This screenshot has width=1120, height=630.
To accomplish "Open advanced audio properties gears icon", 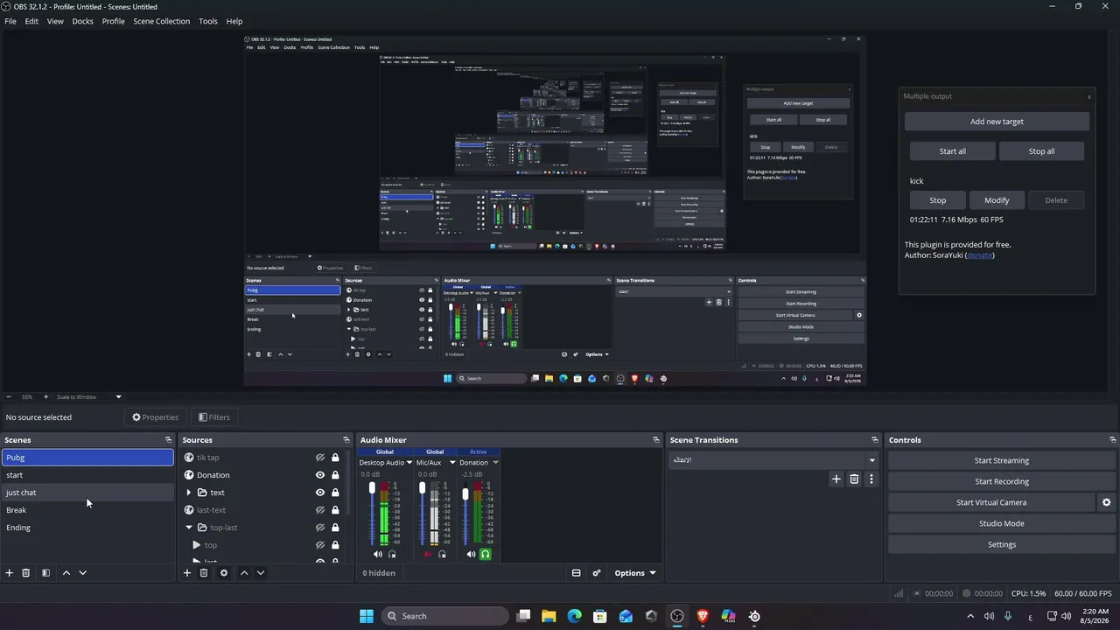I will pyautogui.click(x=597, y=573).
